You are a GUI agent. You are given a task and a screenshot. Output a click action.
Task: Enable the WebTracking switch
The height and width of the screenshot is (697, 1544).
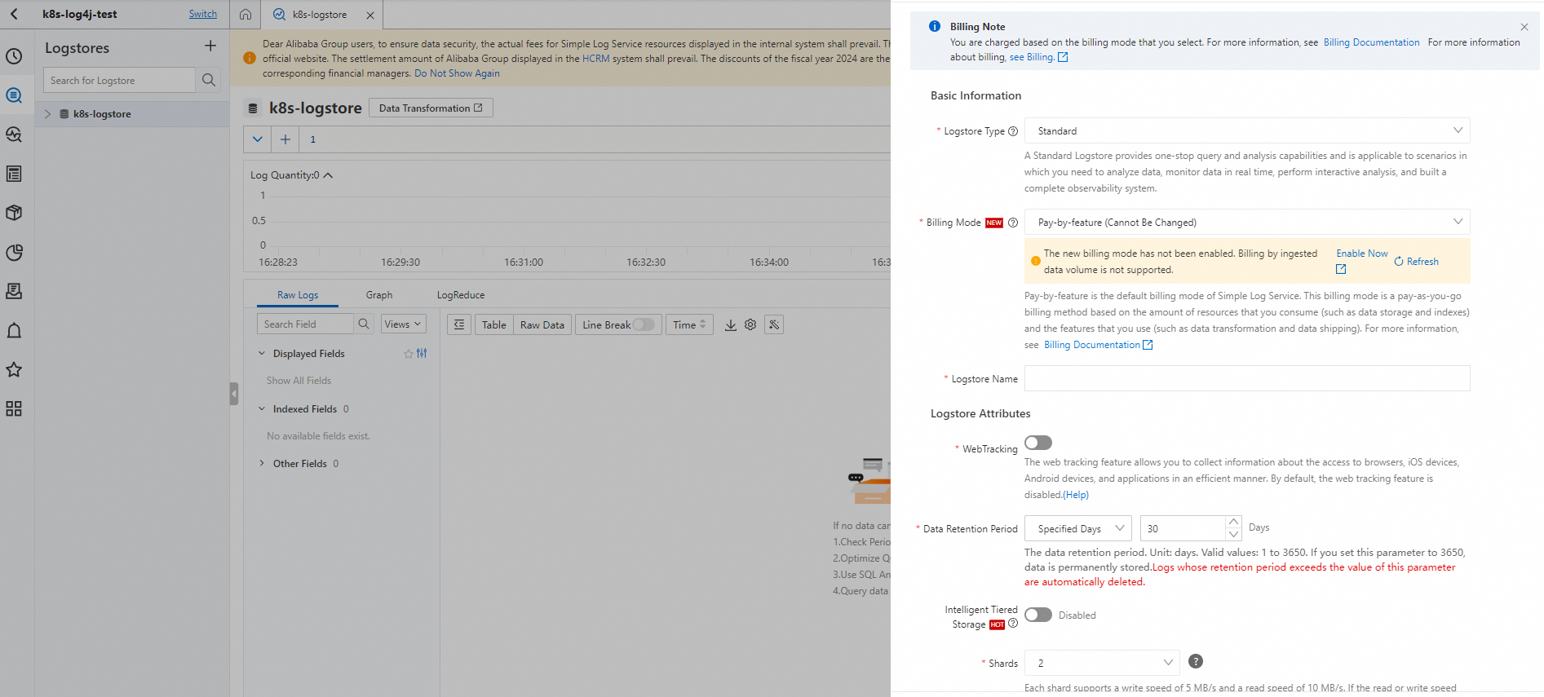(x=1038, y=443)
